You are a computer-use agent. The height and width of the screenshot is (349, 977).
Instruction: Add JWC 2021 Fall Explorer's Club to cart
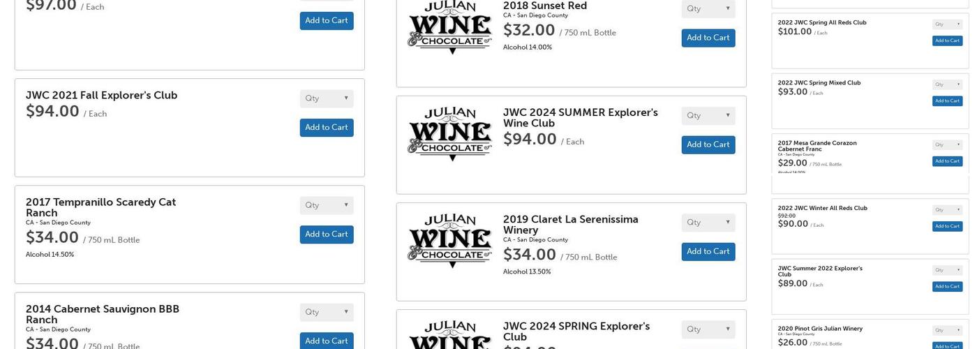pyautogui.click(x=327, y=128)
